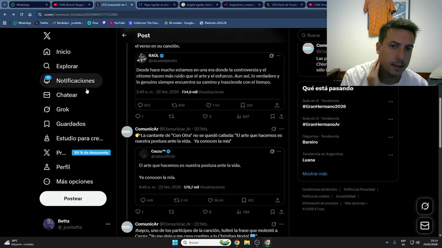Click the Postear button
This screenshot has width=442, height=248.
(x=73, y=198)
